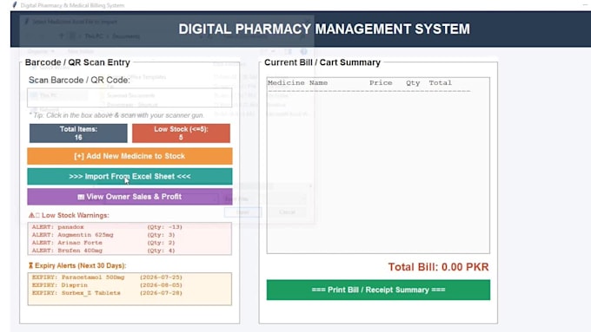
Task: Open Import From Excel Sheet
Action: click(x=129, y=176)
